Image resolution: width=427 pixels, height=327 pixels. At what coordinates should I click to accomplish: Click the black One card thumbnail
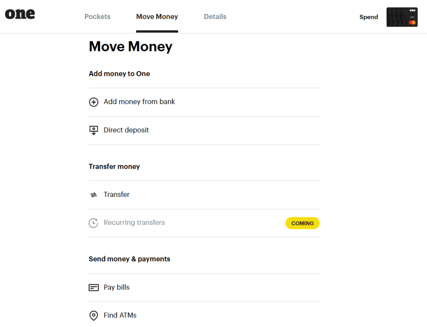tap(402, 17)
